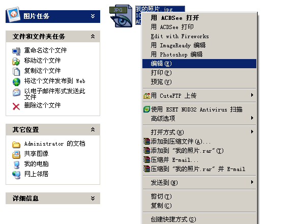Click the My Computer icon
The image size is (296, 224).
(x=16, y=165)
